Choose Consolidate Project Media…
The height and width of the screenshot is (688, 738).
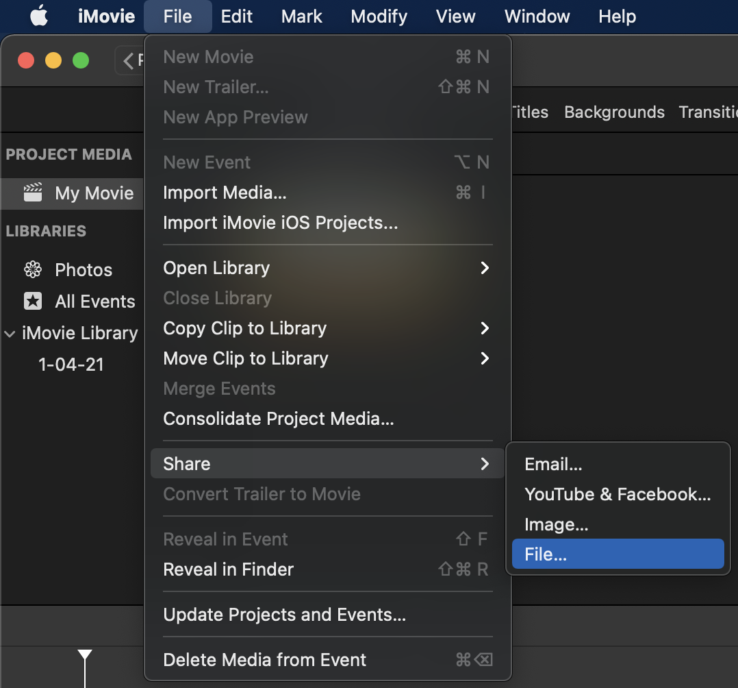[x=327, y=419]
